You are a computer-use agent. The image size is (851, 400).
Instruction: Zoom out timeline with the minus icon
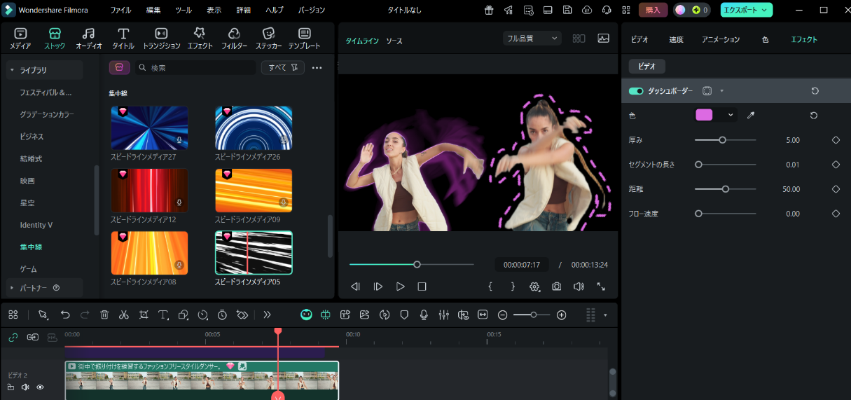click(x=502, y=315)
